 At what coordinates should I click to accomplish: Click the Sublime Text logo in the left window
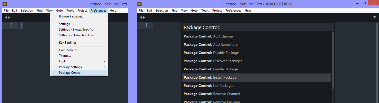(x=5, y=4)
